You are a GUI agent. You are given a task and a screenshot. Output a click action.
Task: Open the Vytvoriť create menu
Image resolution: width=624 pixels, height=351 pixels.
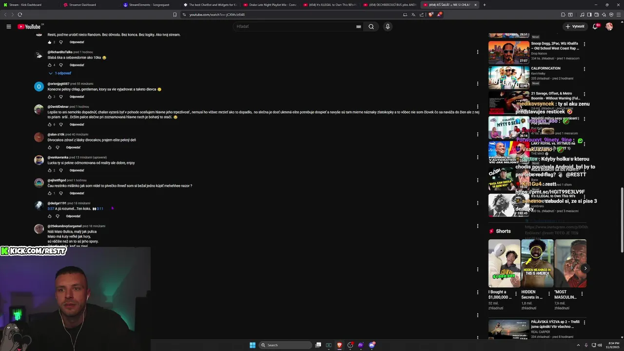(x=575, y=26)
